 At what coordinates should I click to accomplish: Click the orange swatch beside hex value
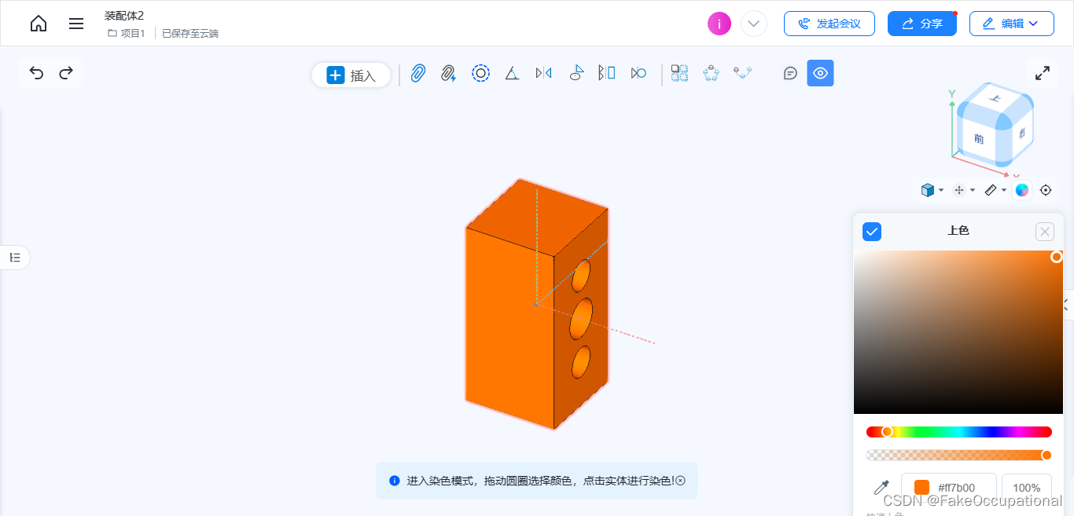coord(922,488)
